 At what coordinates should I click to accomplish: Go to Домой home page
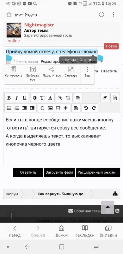pyautogui.click(x=61, y=231)
